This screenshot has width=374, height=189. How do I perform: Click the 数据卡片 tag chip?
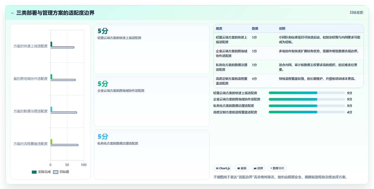click(x=277, y=168)
